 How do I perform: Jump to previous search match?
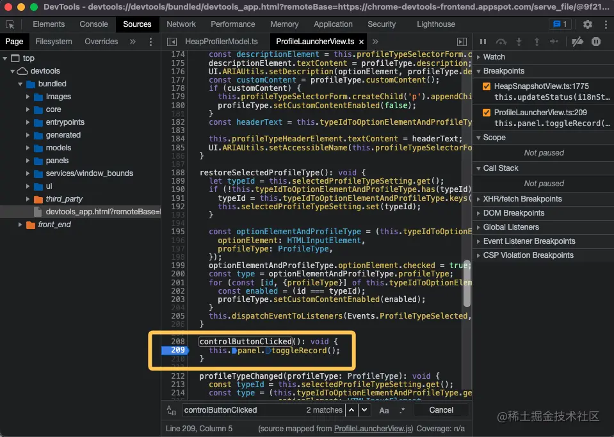[351, 410]
